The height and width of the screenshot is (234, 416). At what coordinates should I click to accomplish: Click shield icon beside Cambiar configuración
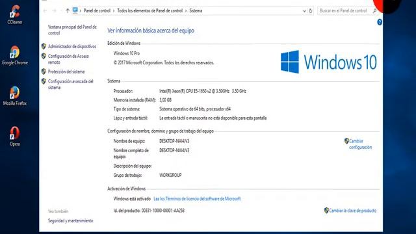pos(346,141)
